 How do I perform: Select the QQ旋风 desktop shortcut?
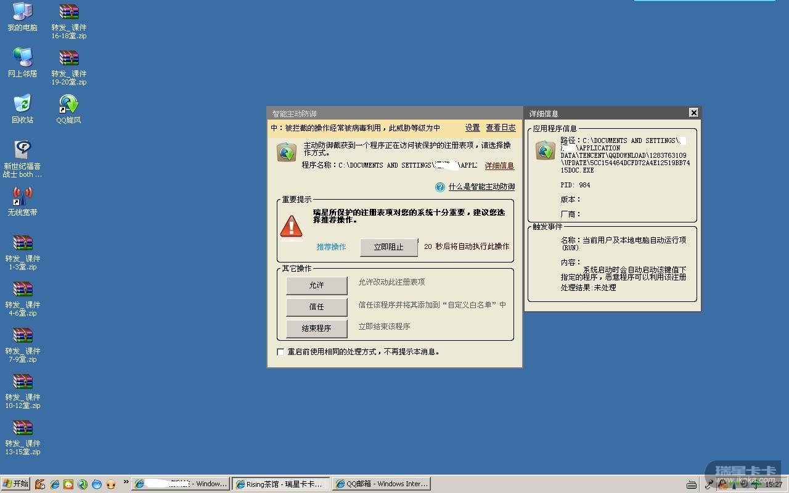(68, 109)
